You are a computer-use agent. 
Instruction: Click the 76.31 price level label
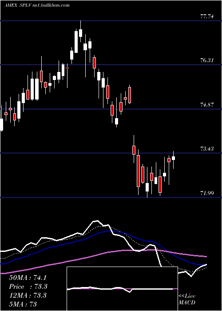pos(207,60)
